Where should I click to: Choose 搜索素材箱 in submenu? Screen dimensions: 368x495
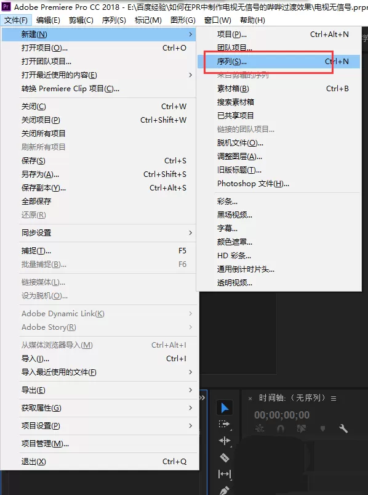click(279, 102)
